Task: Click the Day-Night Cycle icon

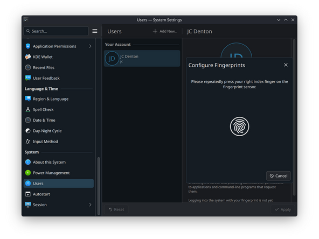Action: point(28,131)
